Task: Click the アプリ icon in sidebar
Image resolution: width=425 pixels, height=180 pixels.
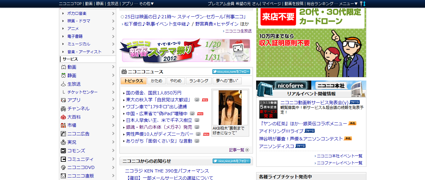Action: point(63,100)
